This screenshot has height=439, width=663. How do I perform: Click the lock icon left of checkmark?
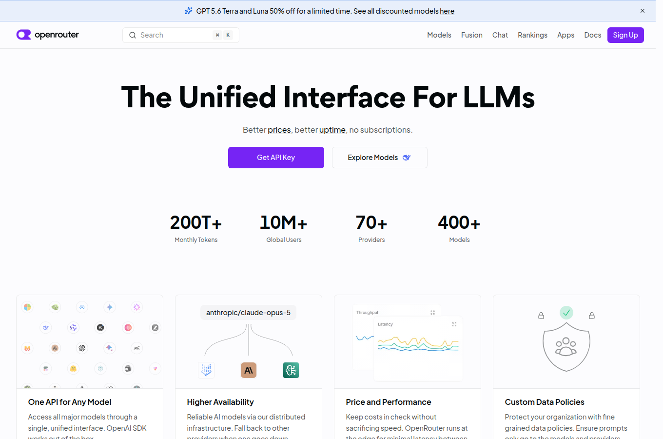click(541, 316)
